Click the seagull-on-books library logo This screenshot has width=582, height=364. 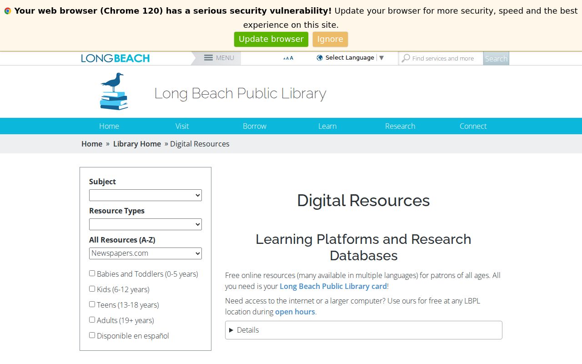114,91
